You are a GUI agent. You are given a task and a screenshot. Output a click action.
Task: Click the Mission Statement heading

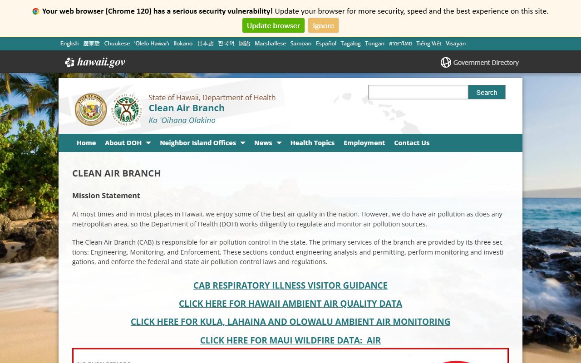(106, 196)
